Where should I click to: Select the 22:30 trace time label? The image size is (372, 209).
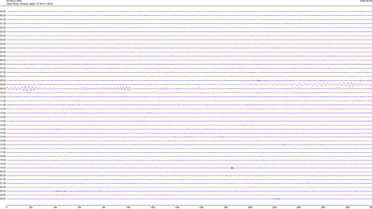click(x=3, y=191)
